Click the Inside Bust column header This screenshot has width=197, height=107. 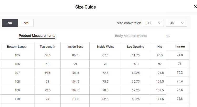(75, 47)
